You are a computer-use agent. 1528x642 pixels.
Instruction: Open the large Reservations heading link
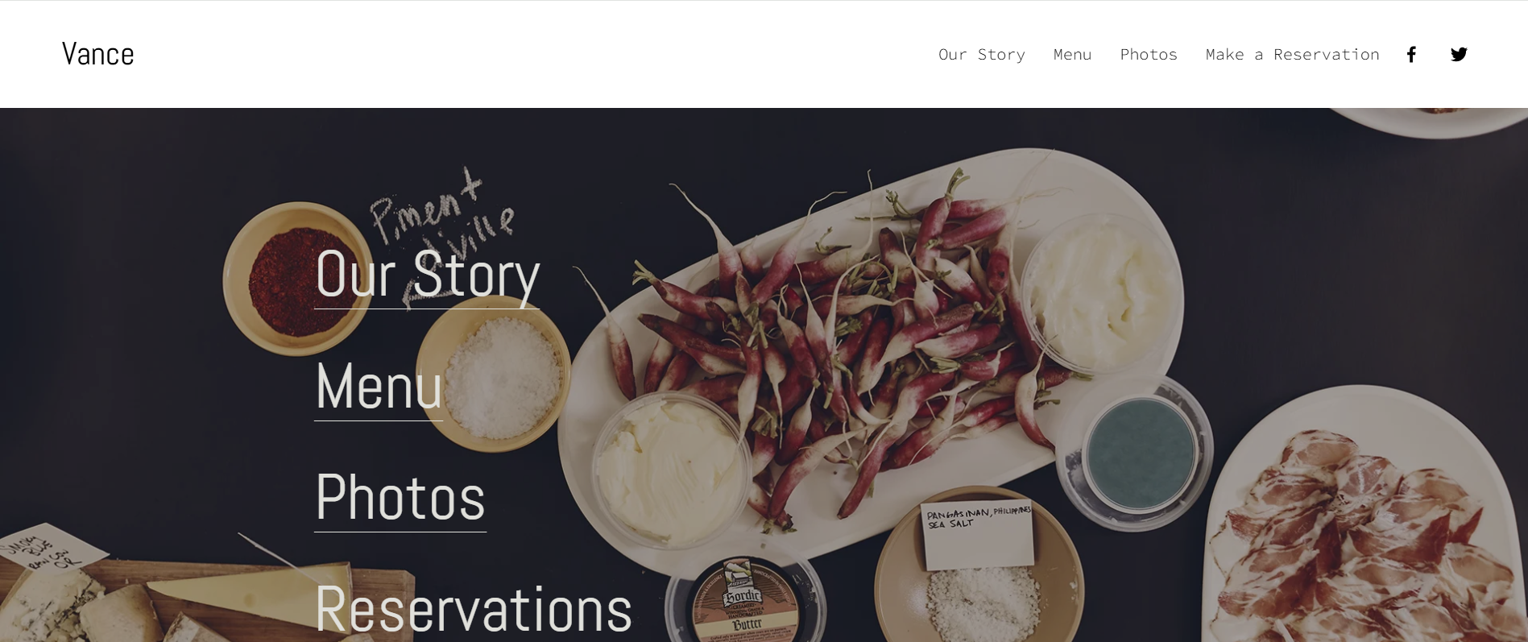click(x=474, y=609)
